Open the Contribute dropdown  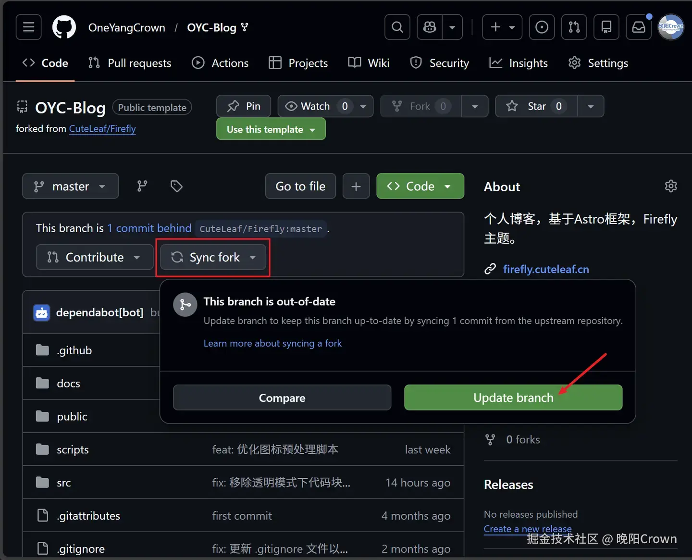[95, 257]
